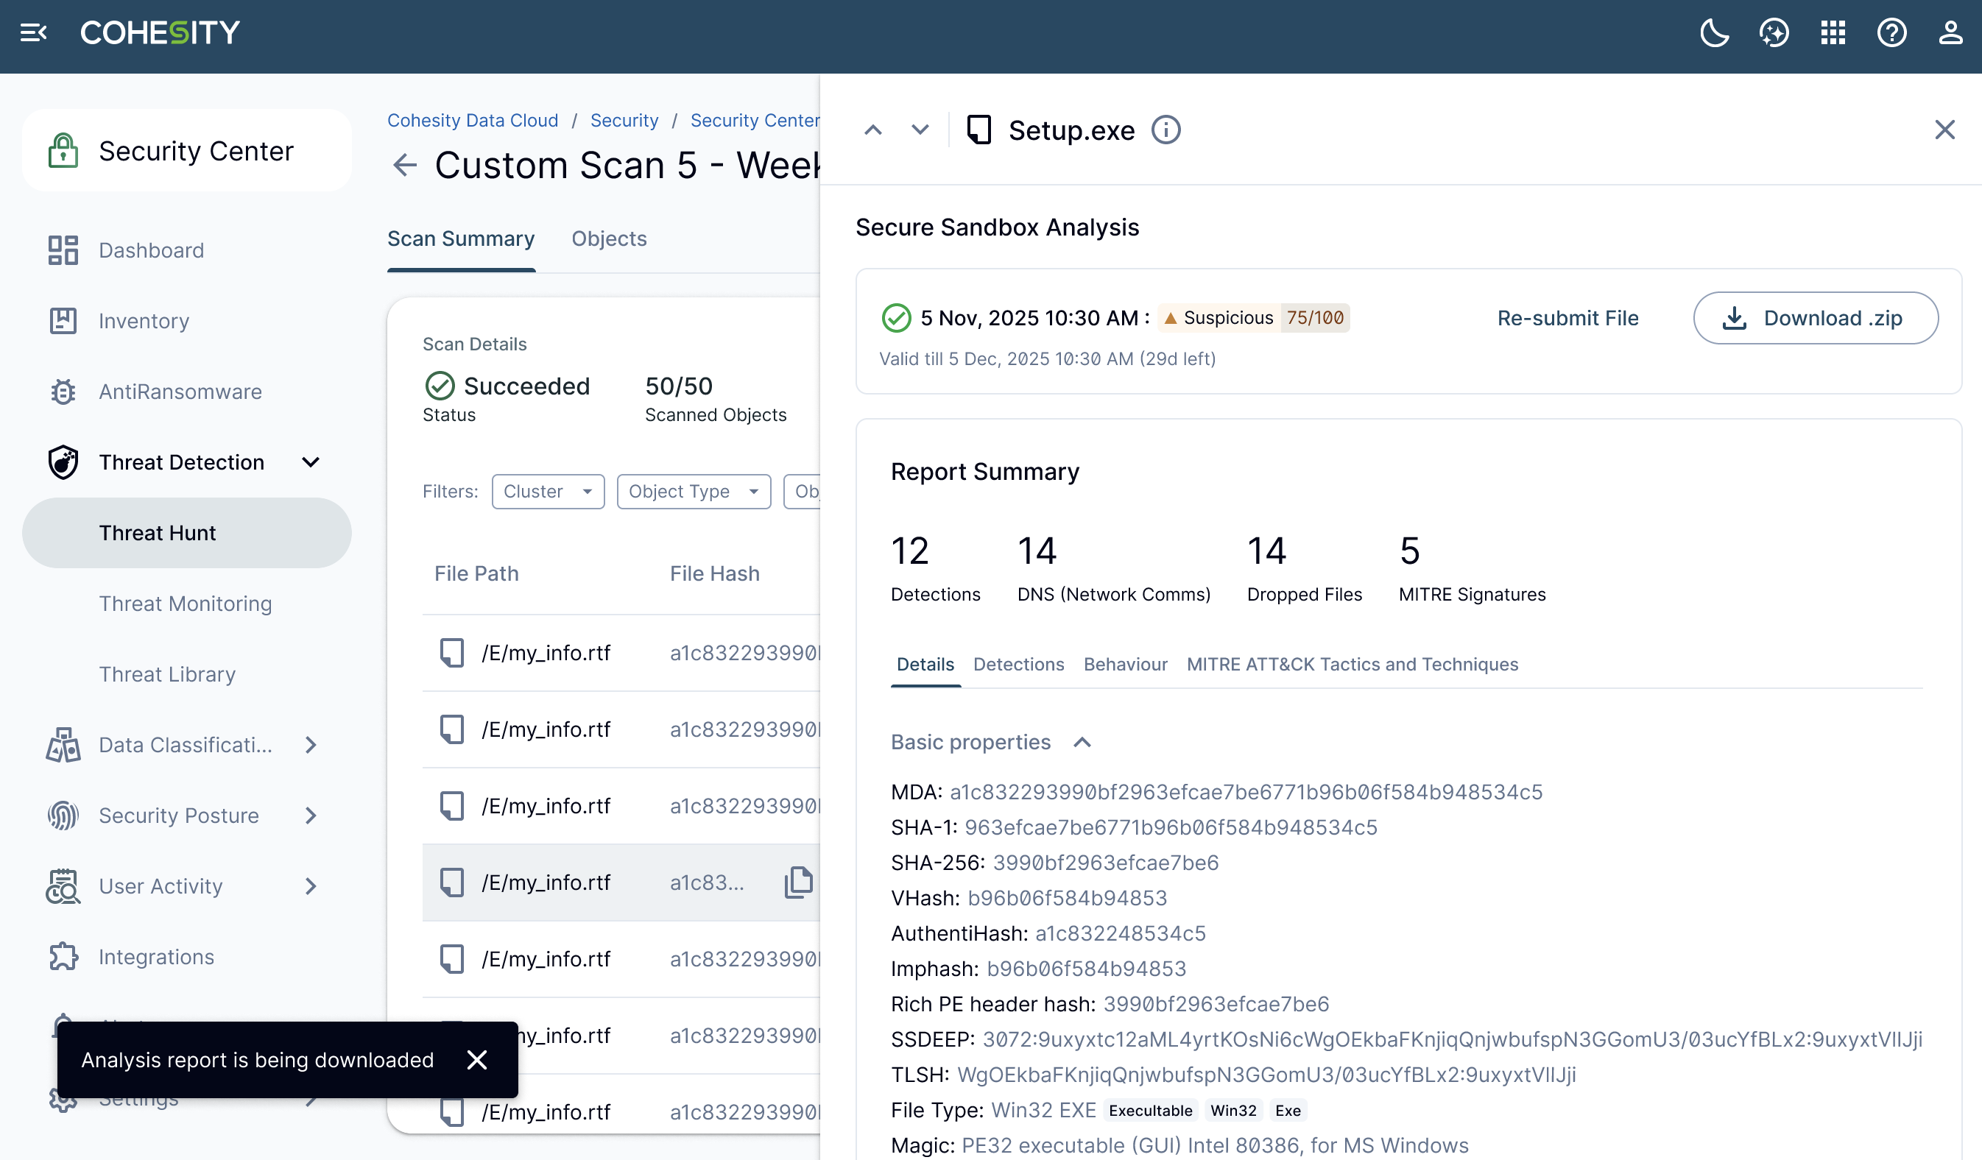Image resolution: width=1982 pixels, height=1160 pixels.
Task: Switch to the Objects tab
Action: 609,238
